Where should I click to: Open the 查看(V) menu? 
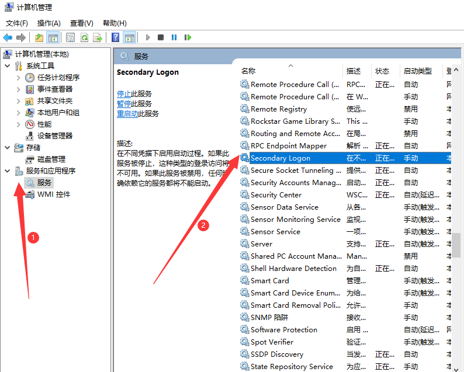[x=81, y=23]
